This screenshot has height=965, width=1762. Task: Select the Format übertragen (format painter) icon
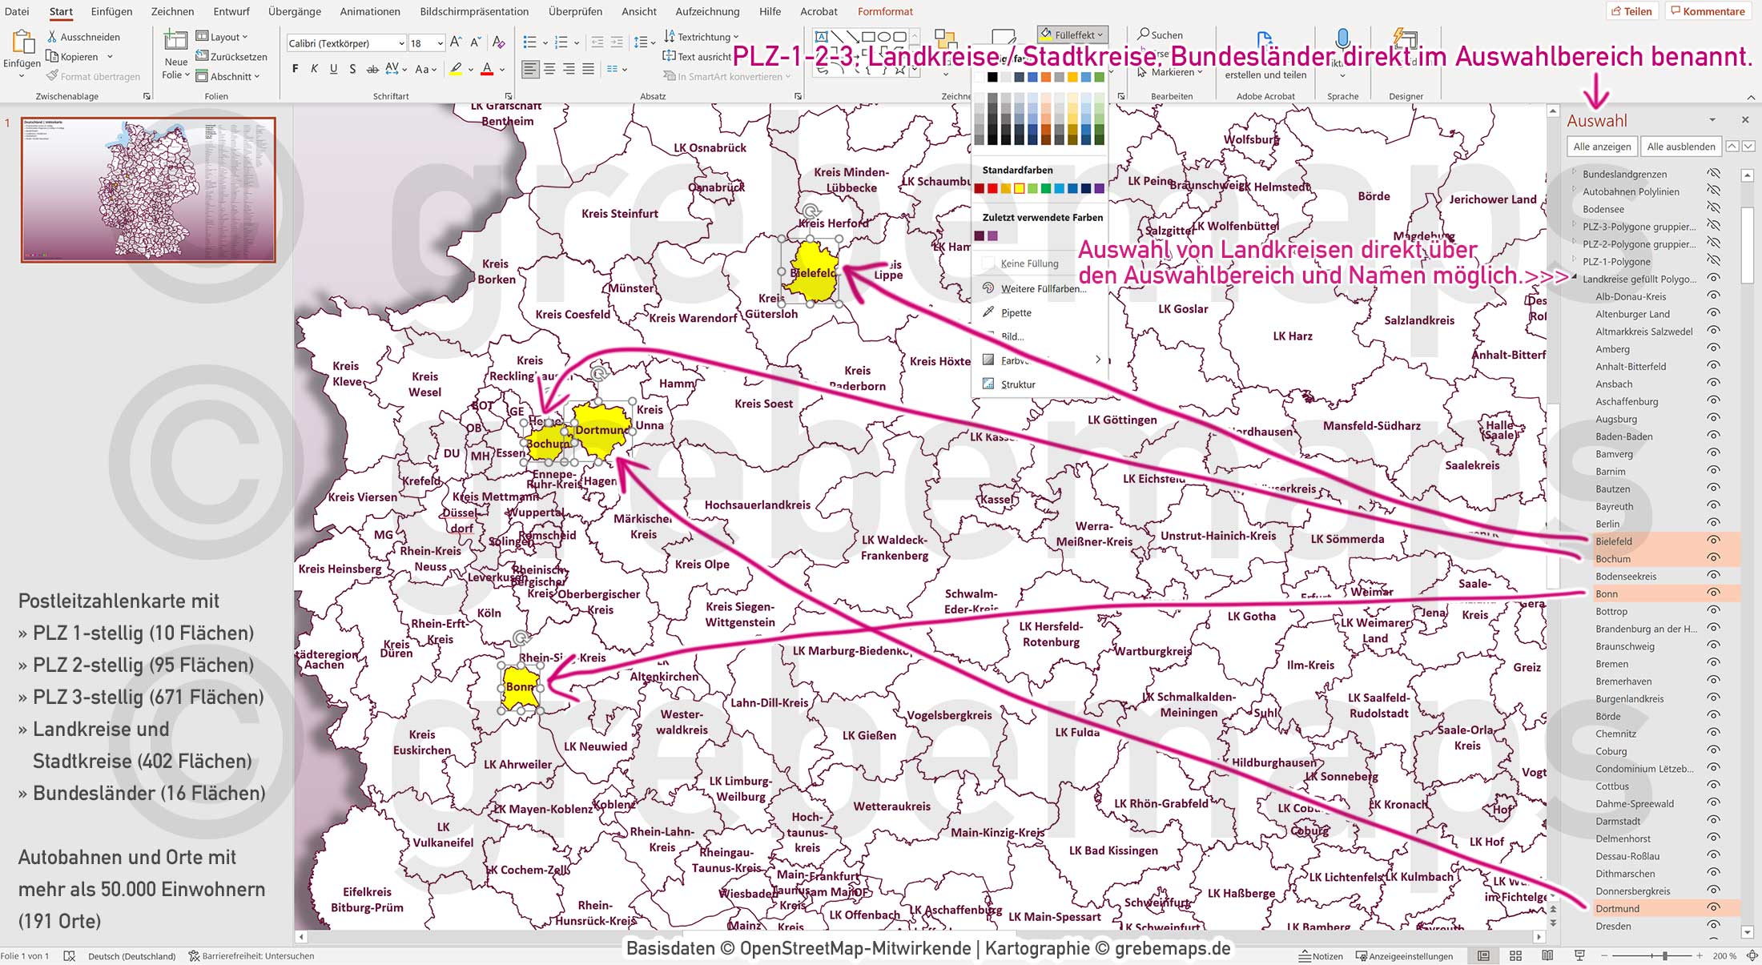click(x=50, y=76)
